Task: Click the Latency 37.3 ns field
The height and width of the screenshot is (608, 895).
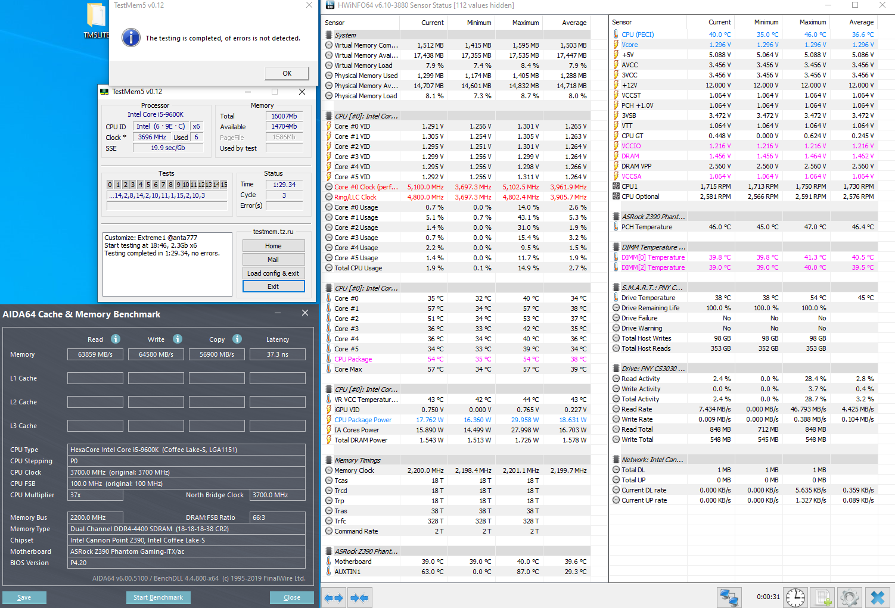Action: pyautogui.click(x=278, y=354)
